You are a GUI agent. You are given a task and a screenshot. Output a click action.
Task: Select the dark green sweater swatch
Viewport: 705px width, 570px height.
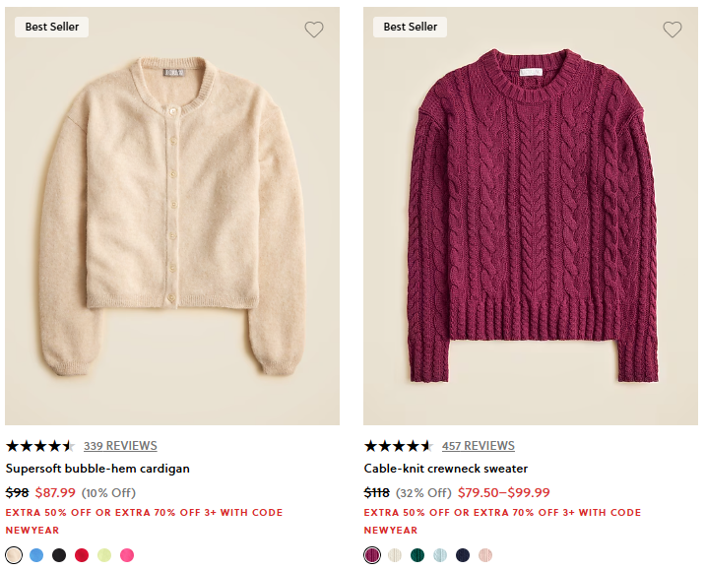417,555
